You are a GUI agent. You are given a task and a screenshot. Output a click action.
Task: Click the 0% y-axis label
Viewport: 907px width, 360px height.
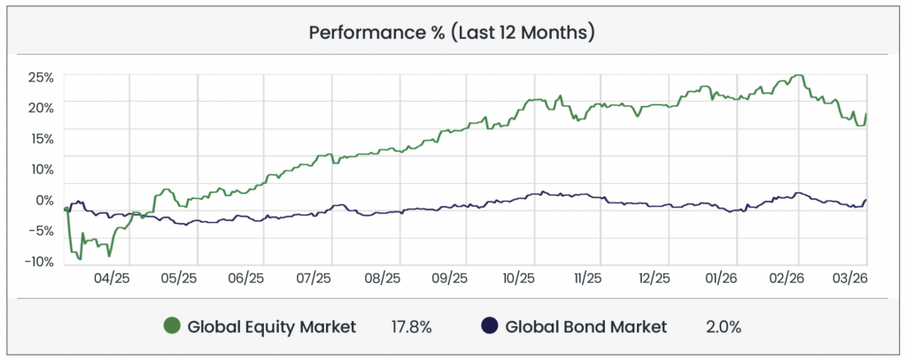pos(44,200)
